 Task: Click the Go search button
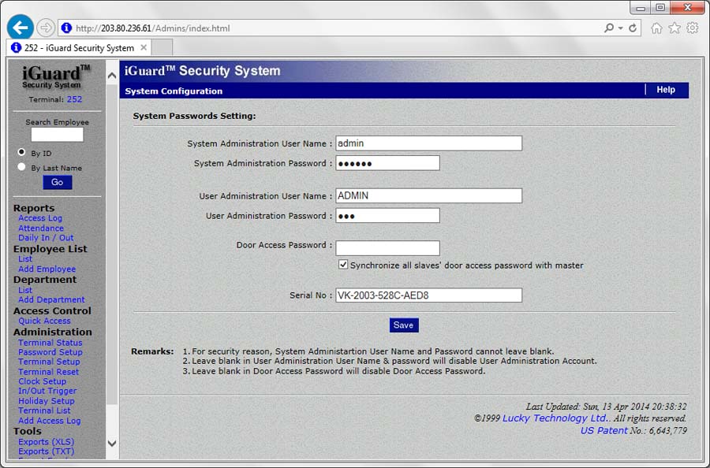click(57, 182)
